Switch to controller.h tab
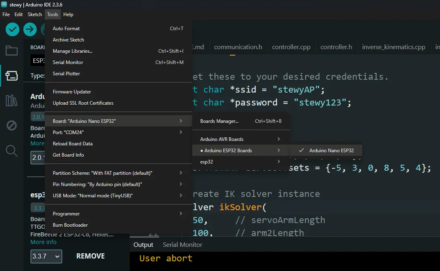440x271 pixels. point(336,47)
